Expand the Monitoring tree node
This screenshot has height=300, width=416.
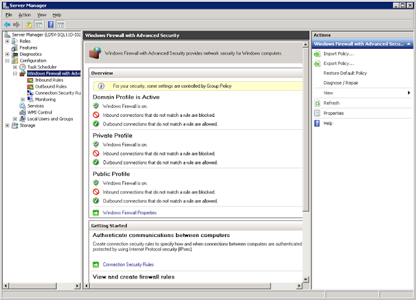click(23, 99)
